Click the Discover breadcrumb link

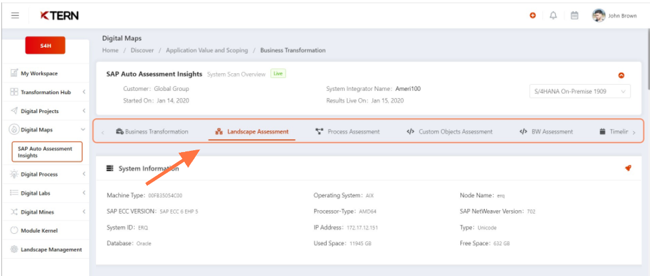[x=142, y=50]
